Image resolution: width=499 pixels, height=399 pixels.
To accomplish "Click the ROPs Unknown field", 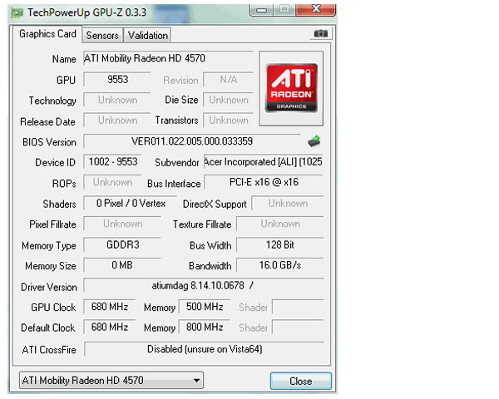I will [x=112, y=182].
